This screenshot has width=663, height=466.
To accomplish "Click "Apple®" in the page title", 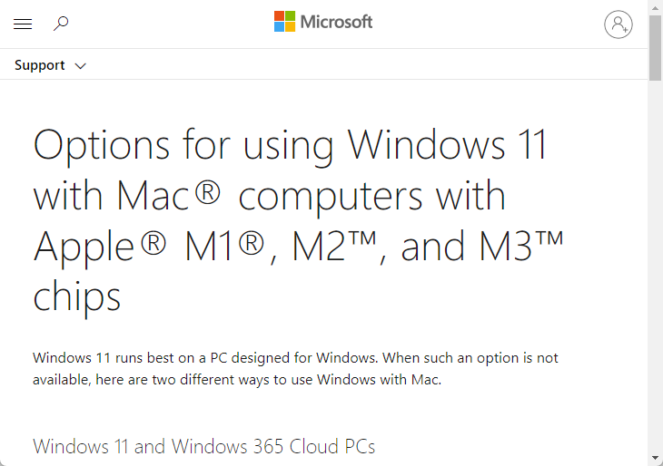I will point(100,246).
